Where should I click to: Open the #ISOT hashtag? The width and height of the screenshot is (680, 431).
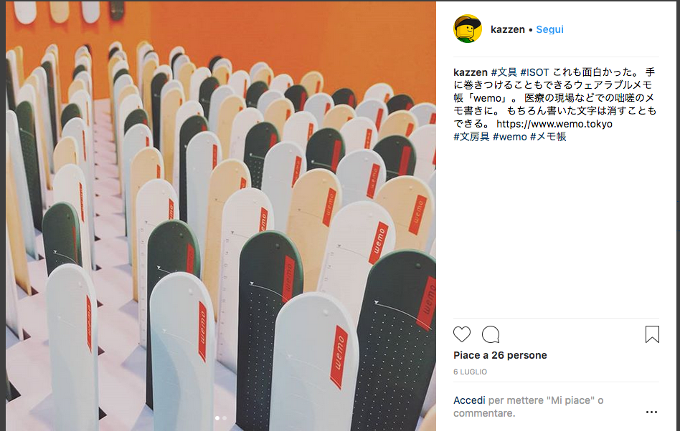[534, 72]
